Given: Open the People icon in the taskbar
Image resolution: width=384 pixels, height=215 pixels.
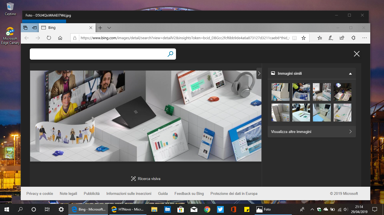Looking at the screenshot, I should [302, 209].
